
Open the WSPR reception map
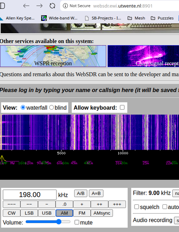[x=53, y=56]
